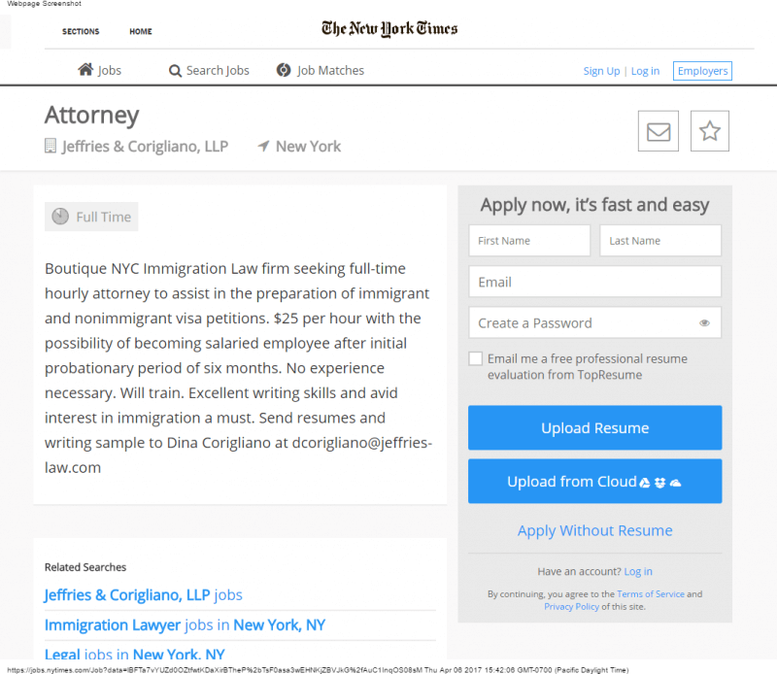Screen dimensions: 777x674
Task: Focus the First Name input field
Action: [529, 241]
